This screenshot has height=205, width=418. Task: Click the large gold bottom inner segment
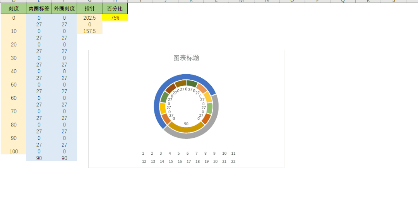pos(186,128)
